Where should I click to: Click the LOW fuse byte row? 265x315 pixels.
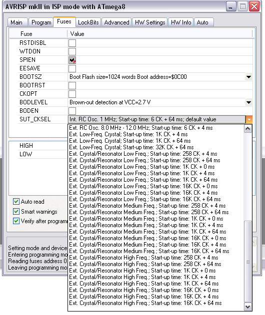point(42,154)
